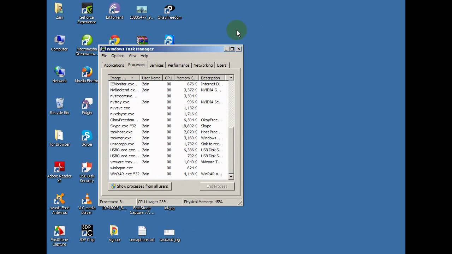Select semaphore.txt file on desktop
Viewport: 452px width, 254px height.
142,234
